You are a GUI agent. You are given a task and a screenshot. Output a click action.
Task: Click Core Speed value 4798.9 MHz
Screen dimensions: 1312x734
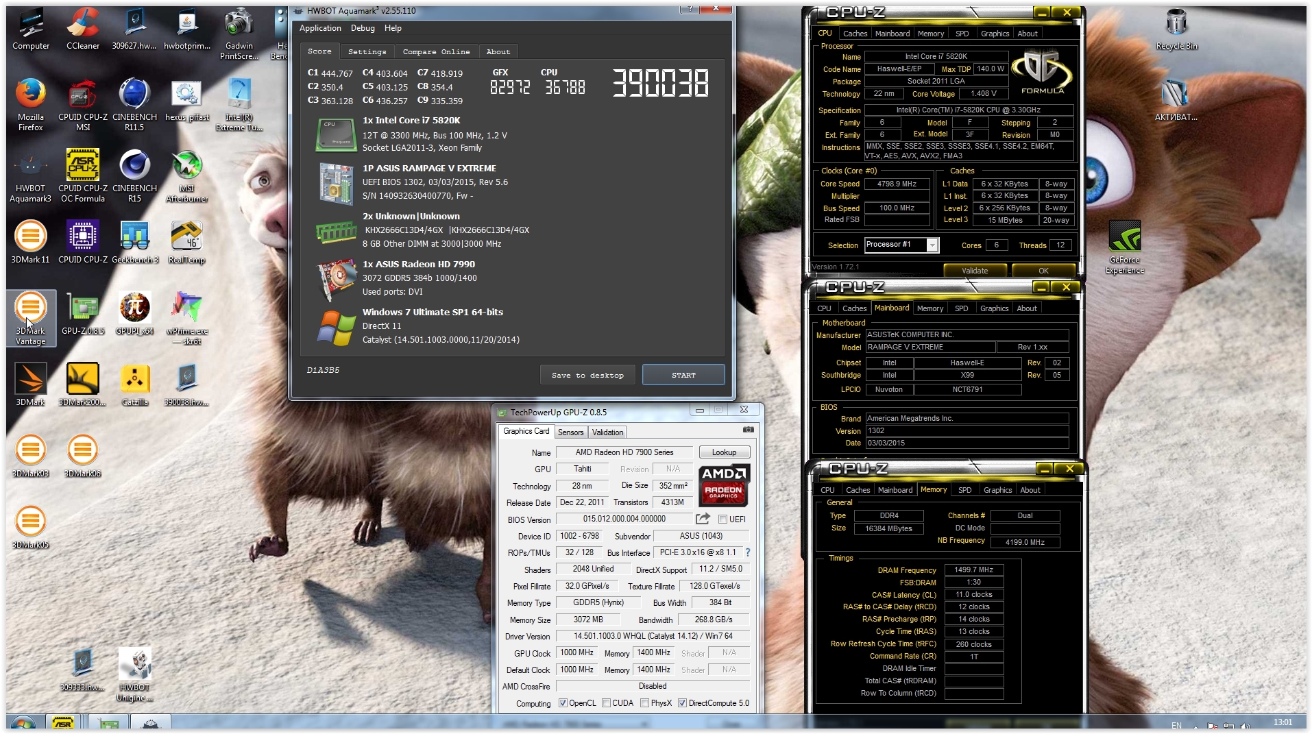click(x=897, y=184)
